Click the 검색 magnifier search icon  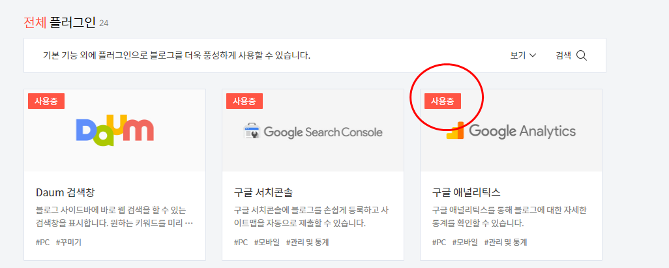click(x=582, y=55)
